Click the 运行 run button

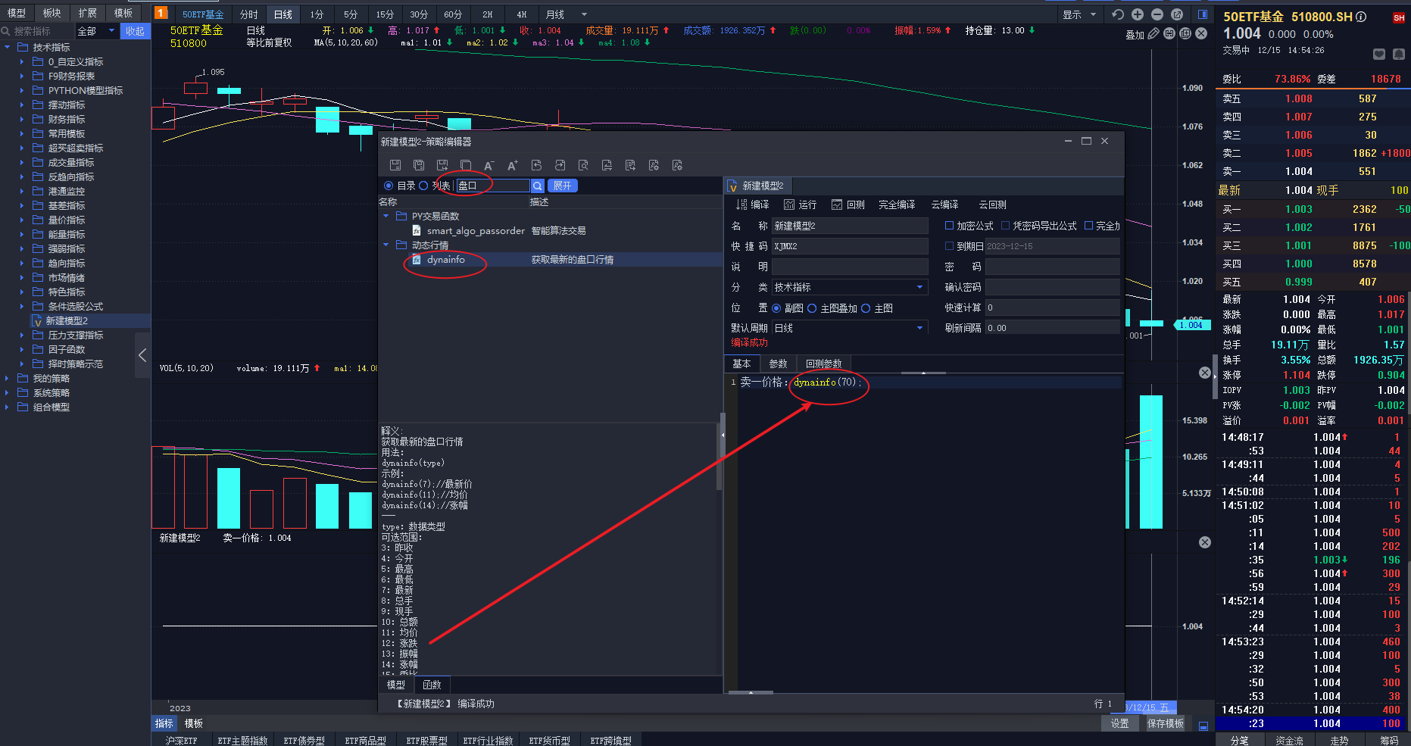tap(801, 204)
